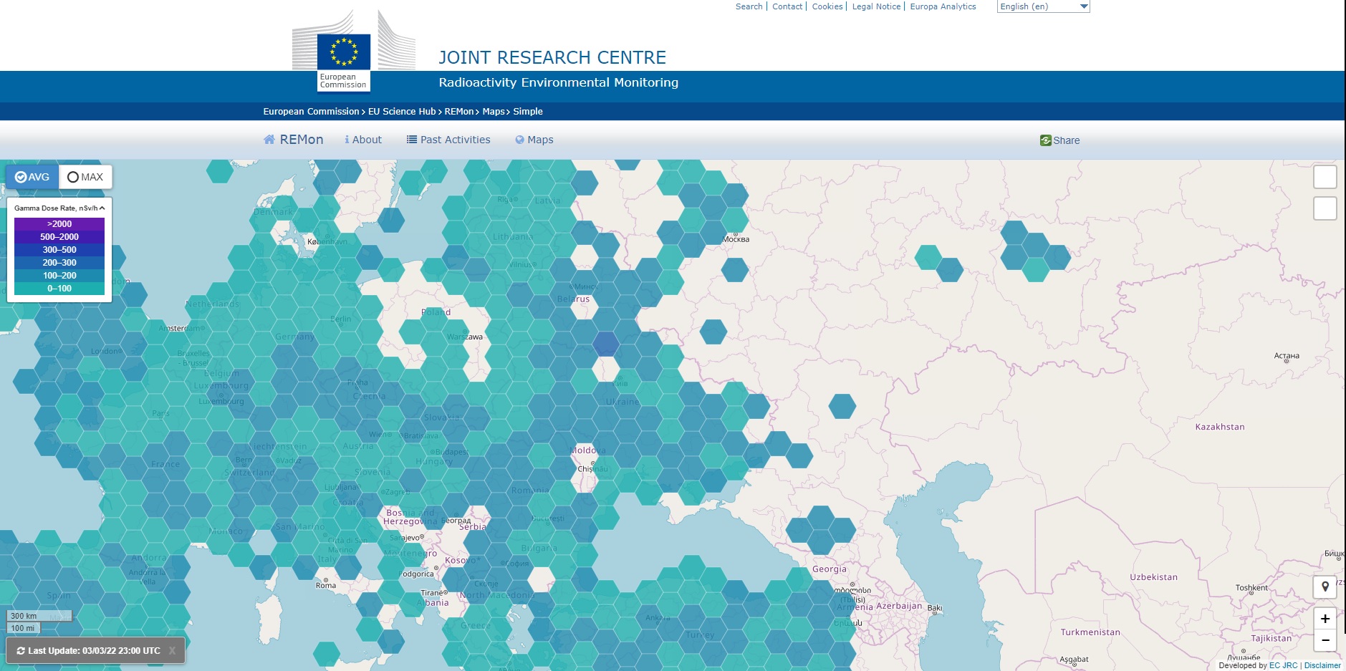Click the Uzbekistan map label
This screenshot has width=1346, height=671.
pos(1153,577)
